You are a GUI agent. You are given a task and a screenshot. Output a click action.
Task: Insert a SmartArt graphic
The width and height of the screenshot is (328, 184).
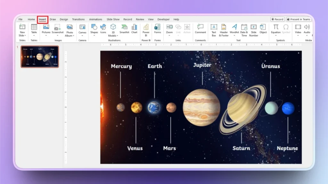click(124, 30)
